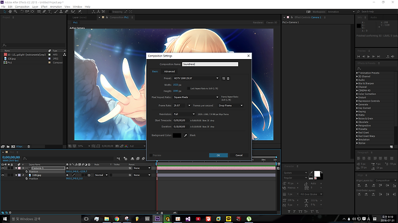Viewport: 398px width, 223px height.
Task: Expand the Animation Presets category
Action: (357, 73)
